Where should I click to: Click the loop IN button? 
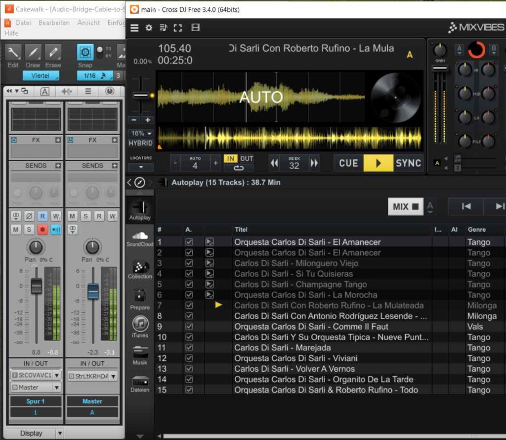[x=230, y=159]
